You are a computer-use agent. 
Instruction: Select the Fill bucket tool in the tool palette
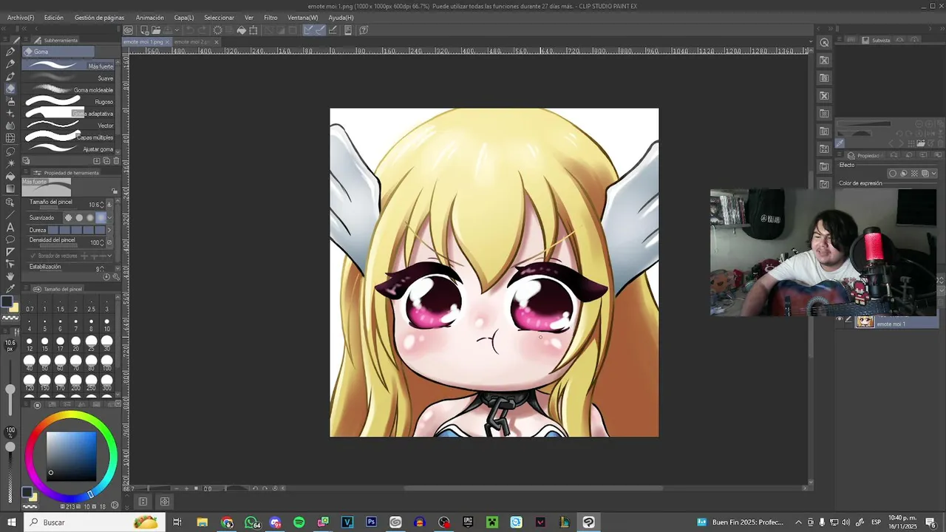click(x=10, y=176)
